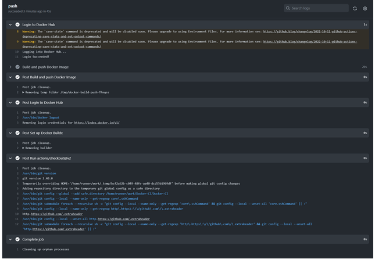Open the github.blog changelog link on line 9
Screen dimensions: 375x259
click(310, 42)
